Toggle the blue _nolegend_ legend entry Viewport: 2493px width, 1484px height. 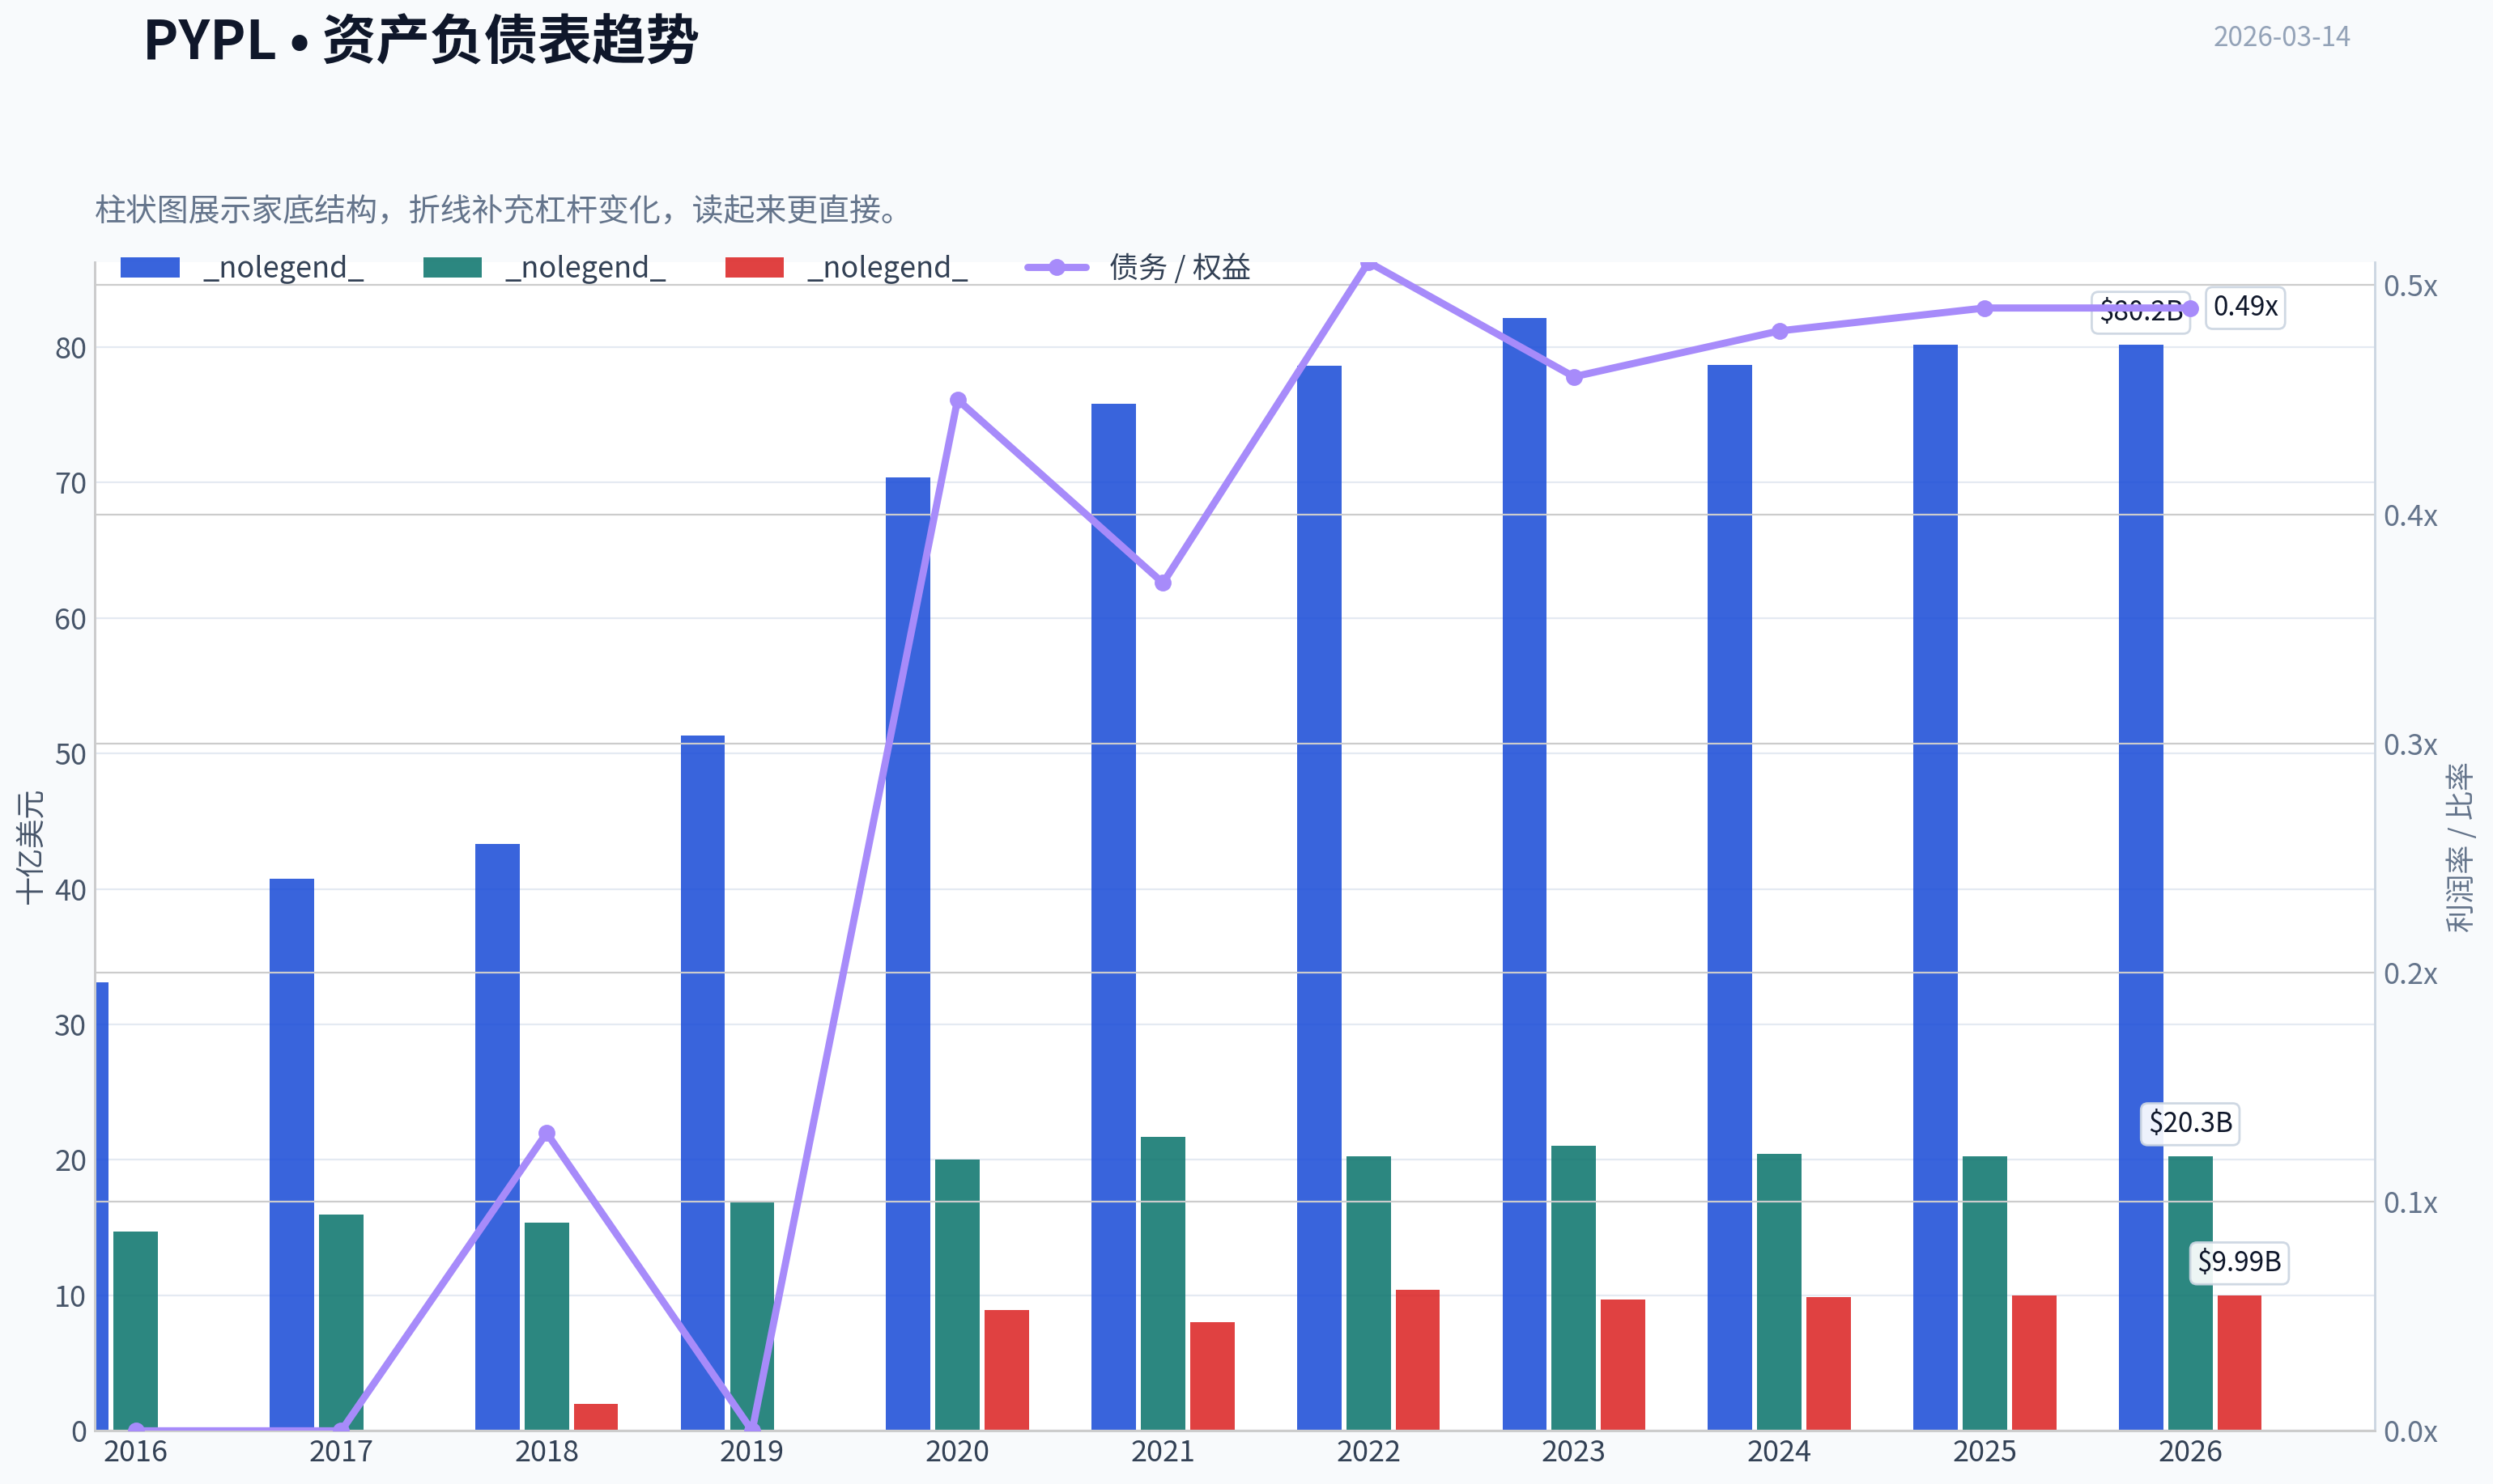(x=241, y=267)
